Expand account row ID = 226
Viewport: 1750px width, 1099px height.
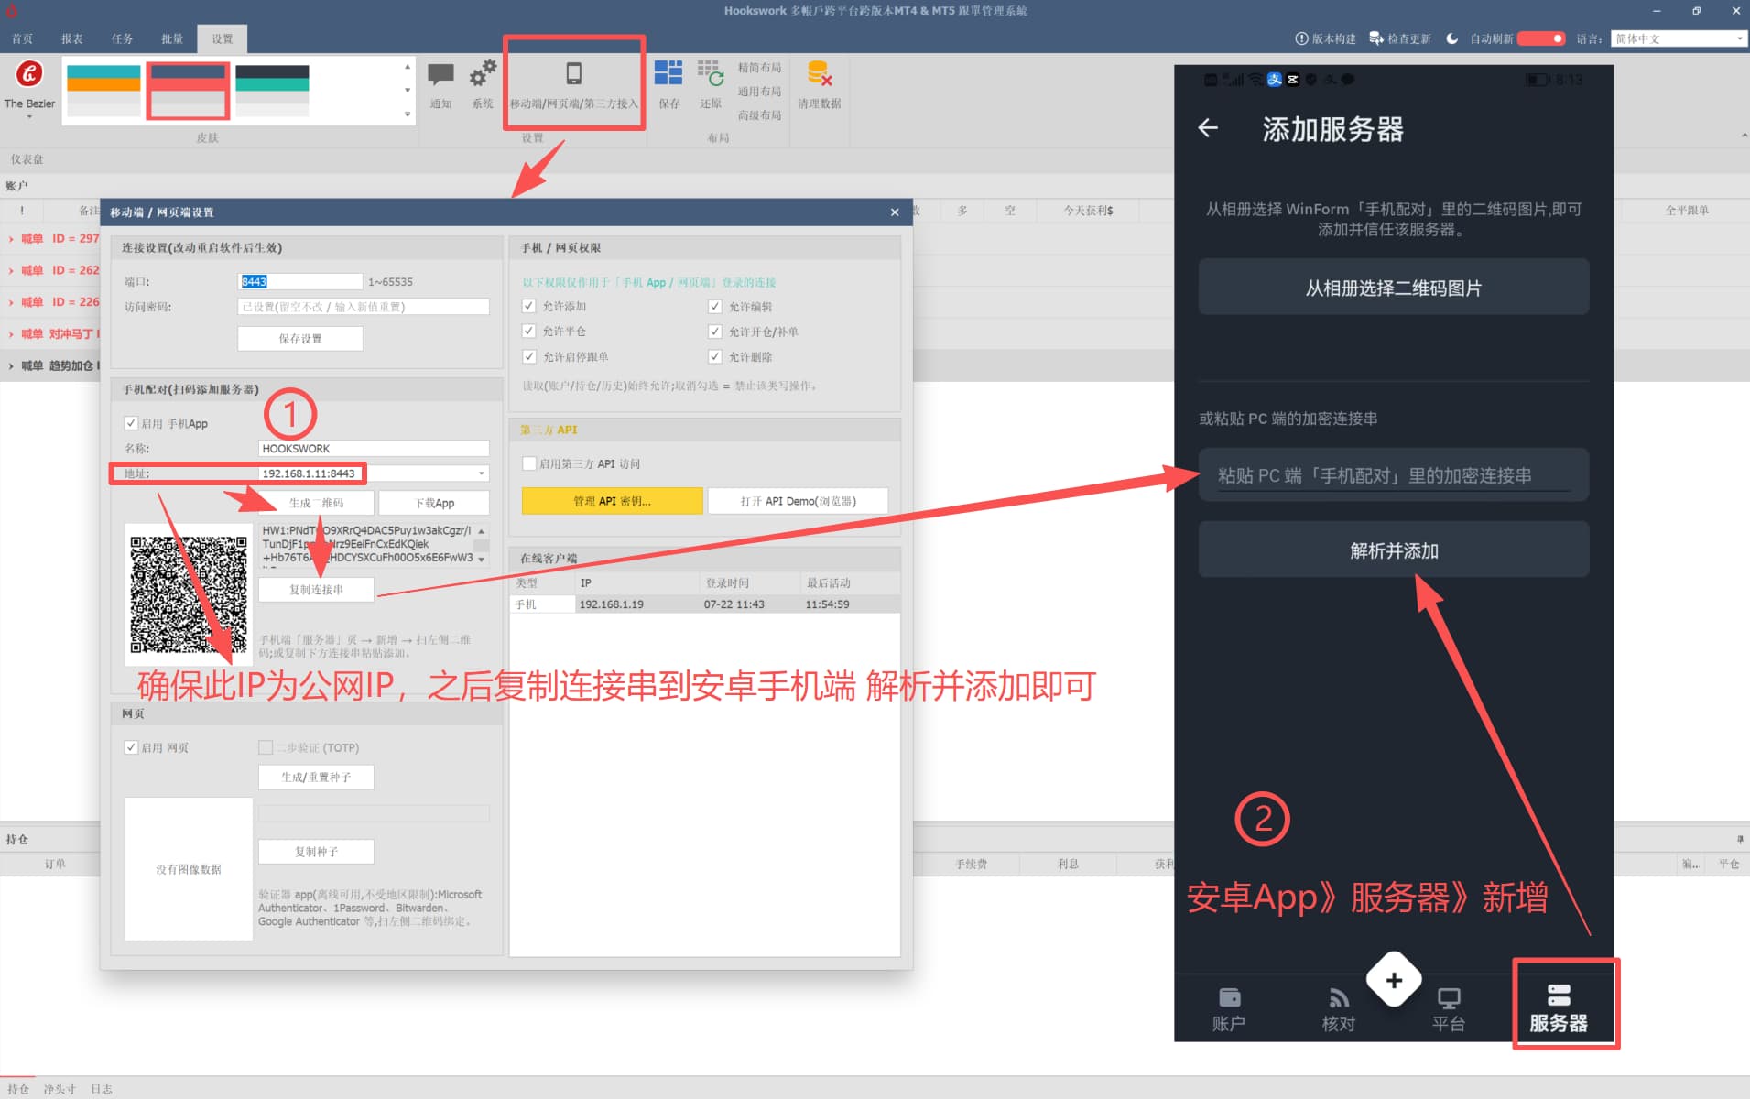click(11, 302)
